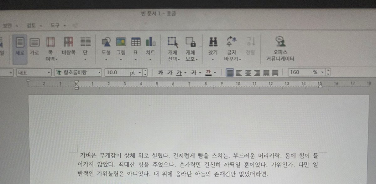Click the text line starting 어가지 않았다
376x184 pixels.
click(x=198, y=164)
